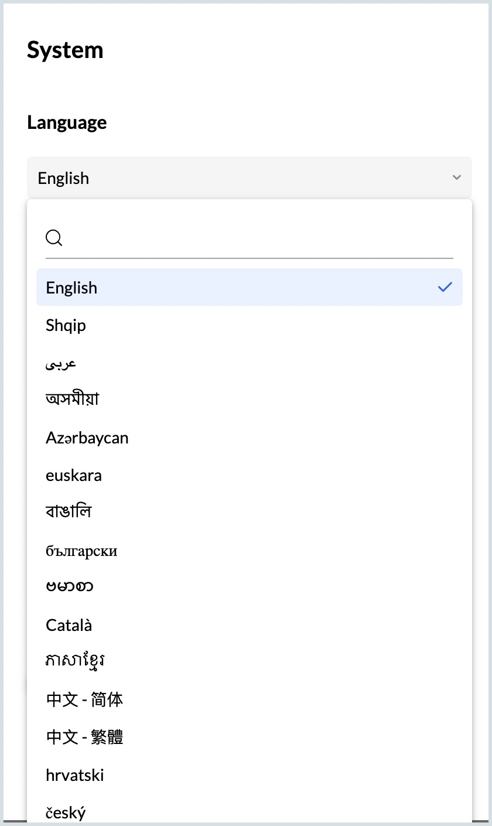Viewport: 492px width, 826px height.
Task: Choose the Assamese language option
Action: tap(73, 400)
